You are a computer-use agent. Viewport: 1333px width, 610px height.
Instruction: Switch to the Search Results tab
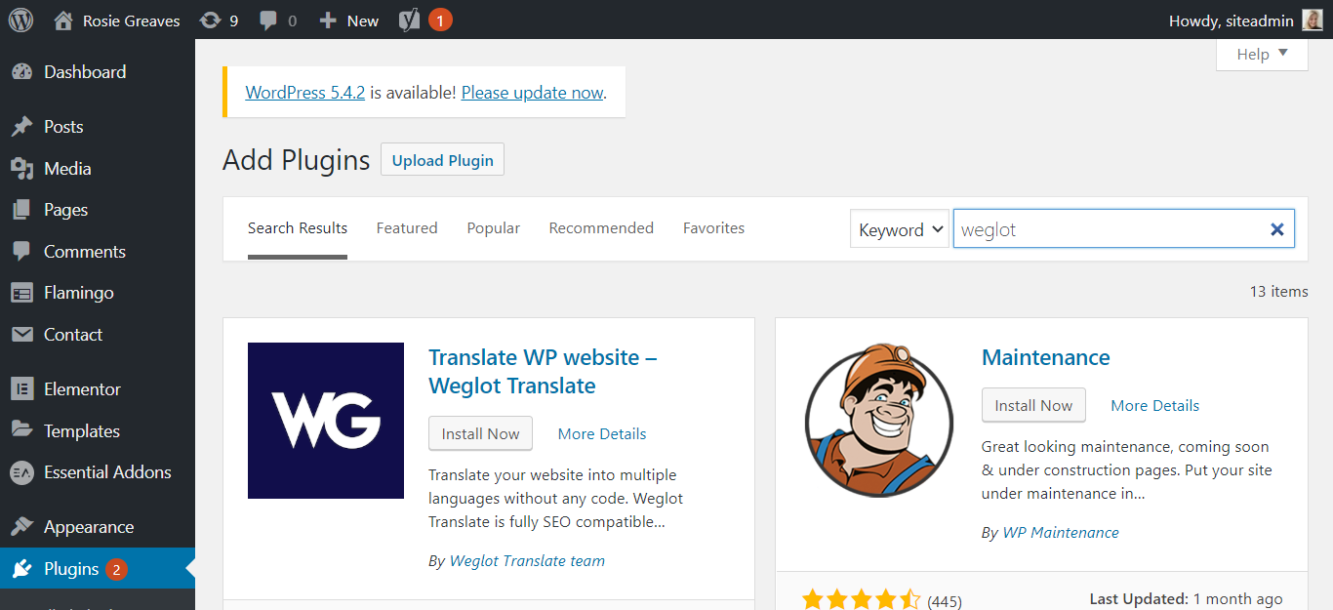(x=298, y=228)
